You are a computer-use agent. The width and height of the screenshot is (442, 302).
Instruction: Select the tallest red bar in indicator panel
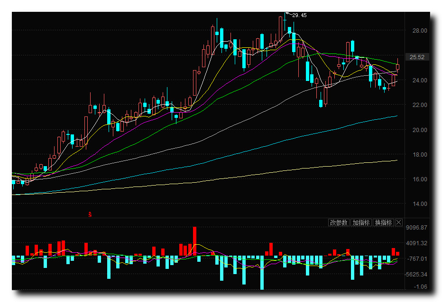click(194, 241)
